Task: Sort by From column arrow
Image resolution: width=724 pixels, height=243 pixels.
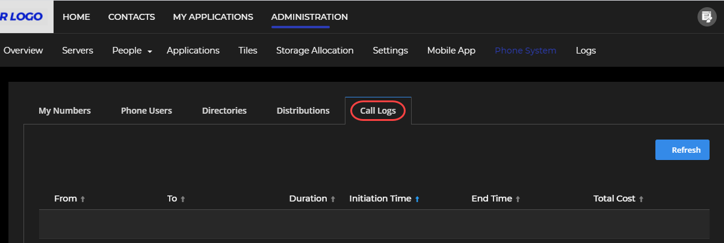Action: tap(83, 199)
